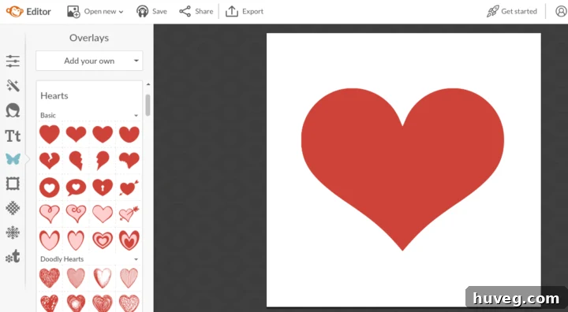Add the first basic solid heart overlay
The width and height of the screenshot is (568, 312).
tap(49, 134)
